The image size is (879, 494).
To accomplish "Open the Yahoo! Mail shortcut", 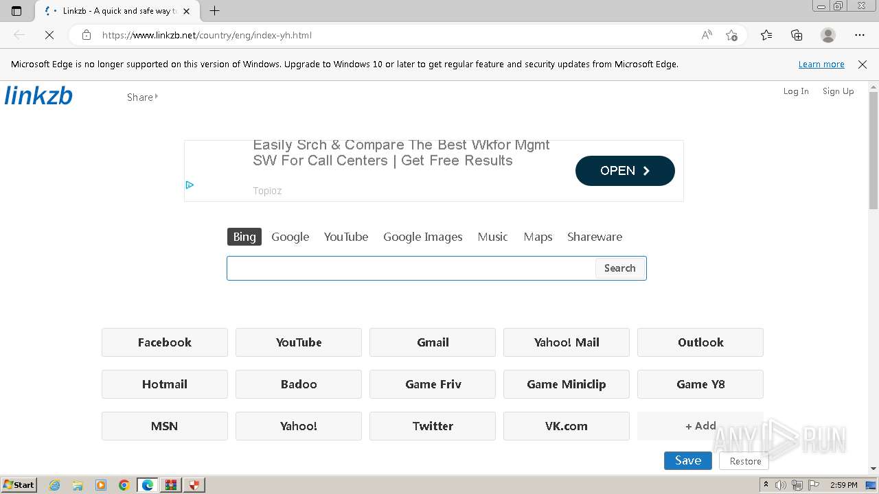I will tap(567, 342).
